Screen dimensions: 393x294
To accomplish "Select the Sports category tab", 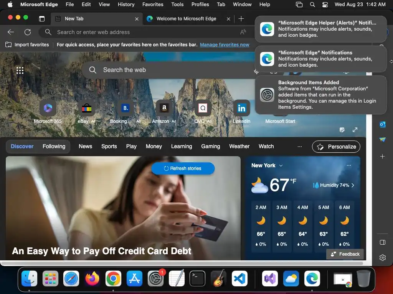I will click(109, 147).
